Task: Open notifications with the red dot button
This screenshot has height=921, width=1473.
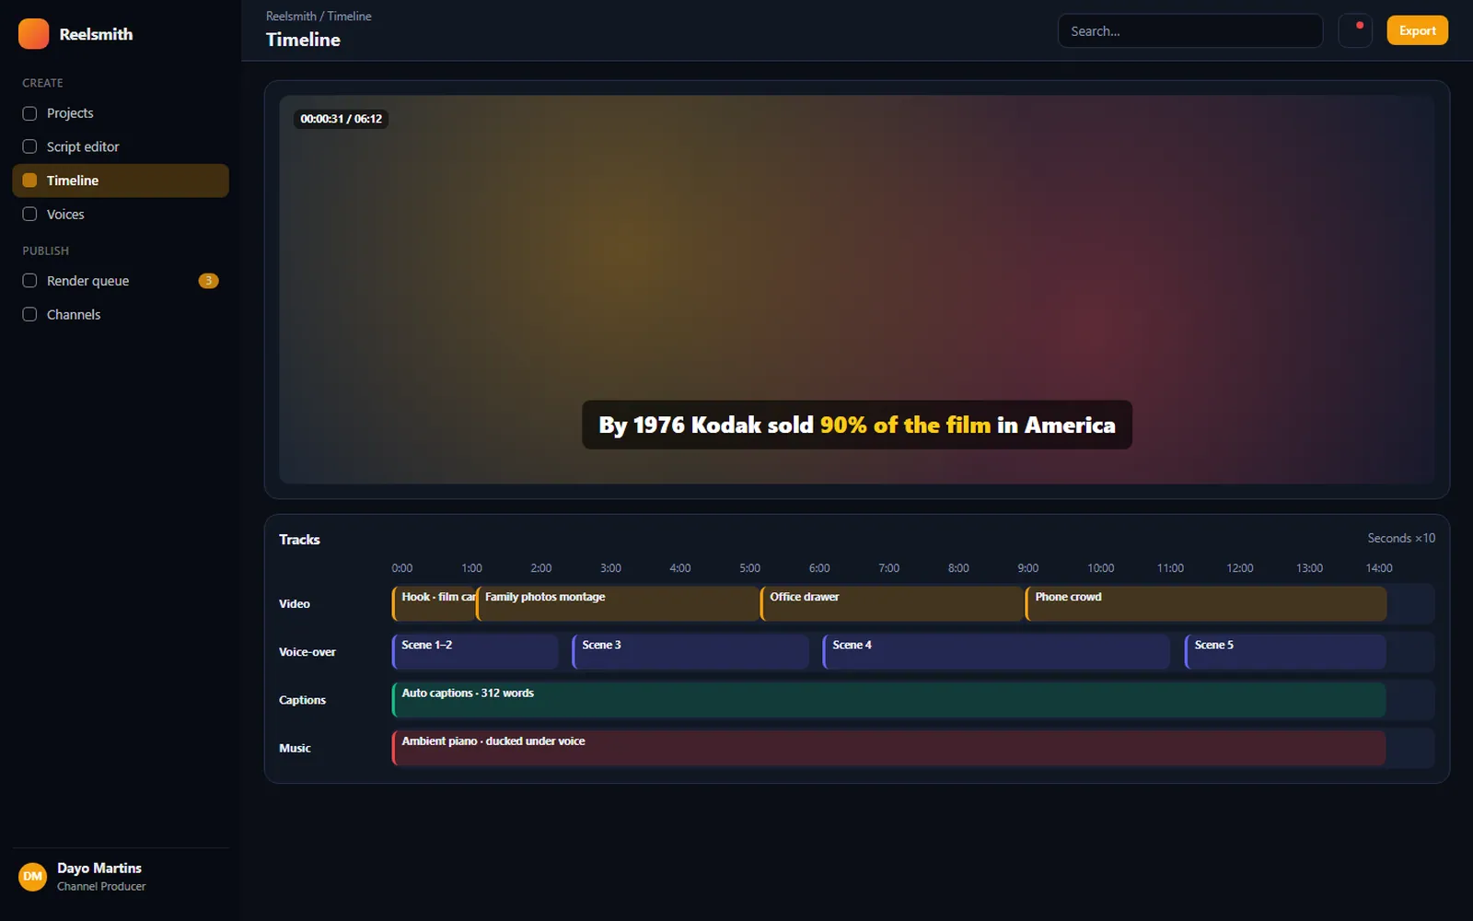Action: (x=1355, y=30)
